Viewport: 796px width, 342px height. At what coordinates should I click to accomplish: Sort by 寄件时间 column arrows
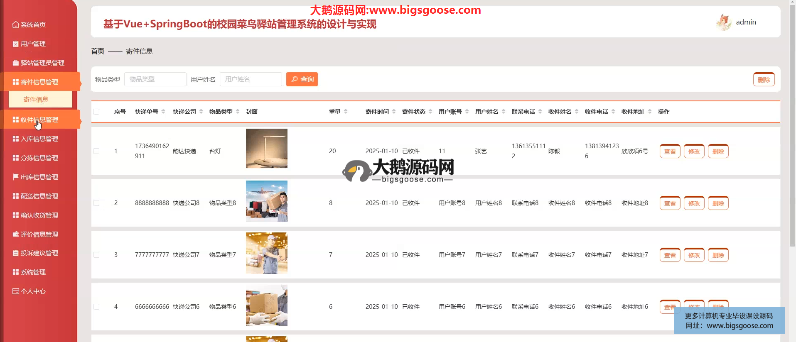[394, 112]
